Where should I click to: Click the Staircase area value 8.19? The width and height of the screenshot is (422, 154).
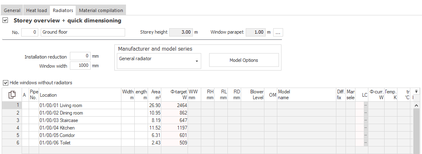[155, 120]
